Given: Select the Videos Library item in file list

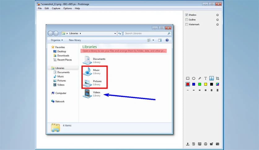Looking at the screenshot, I should [92, 94].
